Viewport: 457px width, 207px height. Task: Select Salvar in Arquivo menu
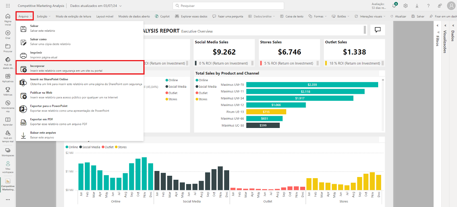(x=80, y=28)
